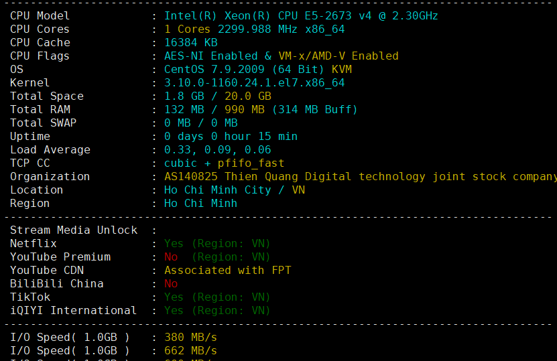Click the Intel Xeon CPU model text
Screen dimensions: 557x361
click(x=301, y=15)
